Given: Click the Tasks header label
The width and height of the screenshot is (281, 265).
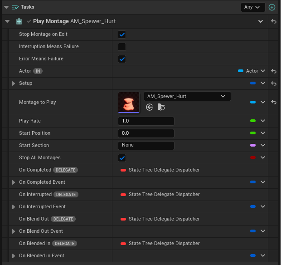Looking at the screenshot, I should [27, 7].
